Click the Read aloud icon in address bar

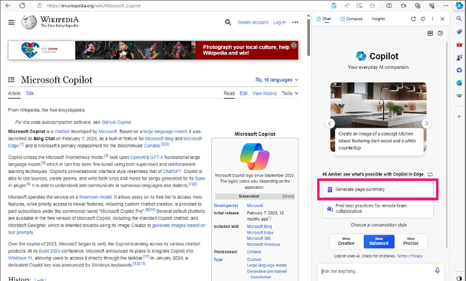point(347,6)
